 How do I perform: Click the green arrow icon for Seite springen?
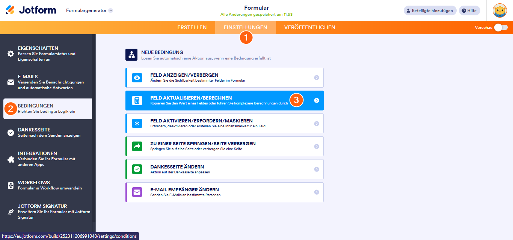click(137, 146)
